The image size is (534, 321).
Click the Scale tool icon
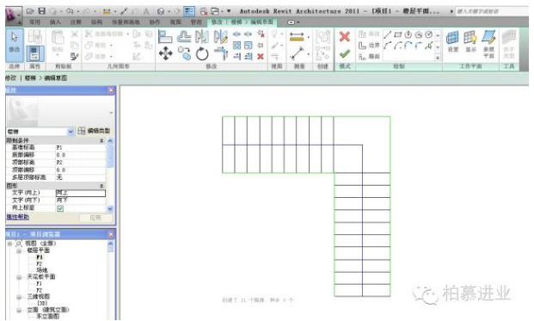249,45
